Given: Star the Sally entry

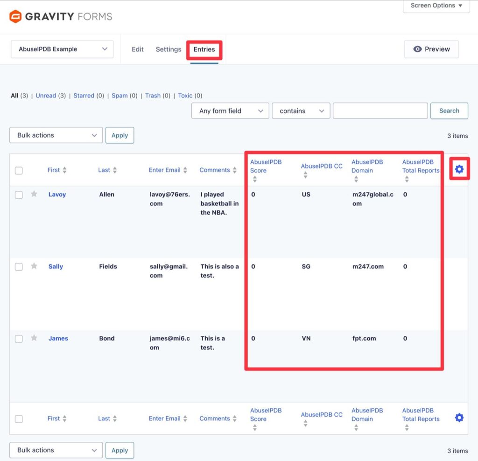Looking at the screenshot, I should pyautogui.click(x=34, y=266).
